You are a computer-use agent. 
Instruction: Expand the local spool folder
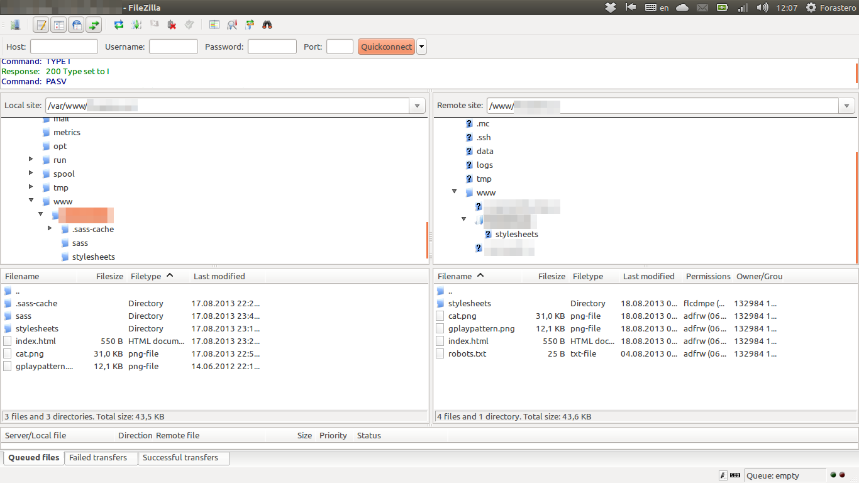pyautogui.click(x=31, y=174)
